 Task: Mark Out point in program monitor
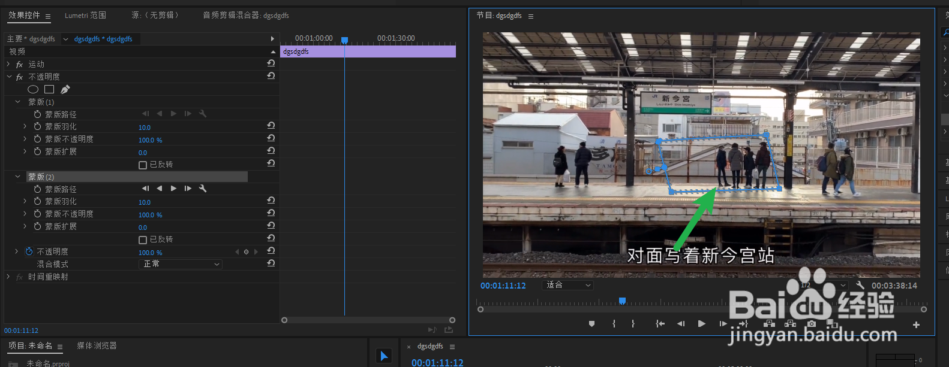633,324
